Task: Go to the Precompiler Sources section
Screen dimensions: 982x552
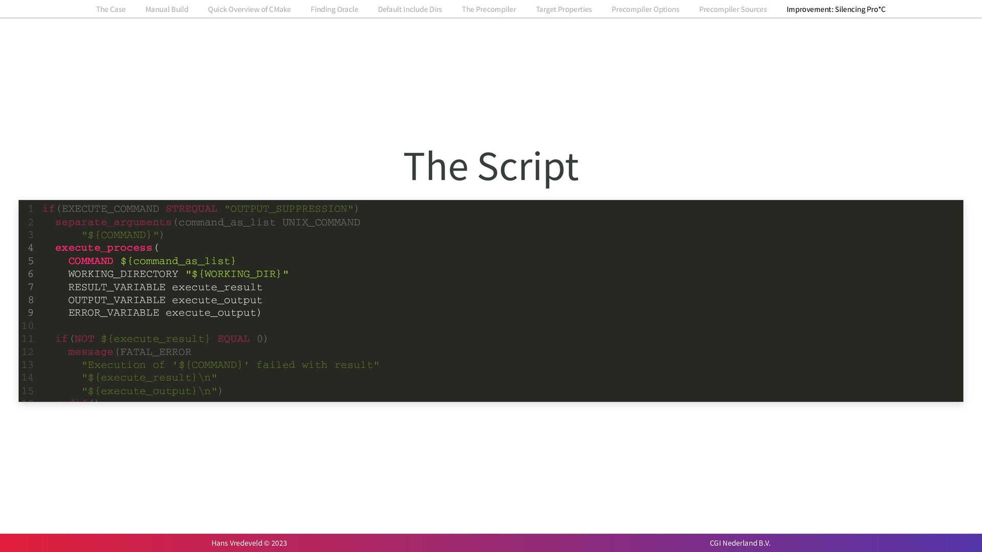Action: click(732, 9)
